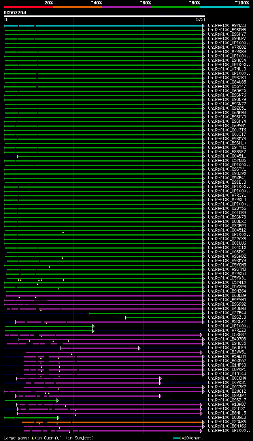Select the UniRef100_Q2U1S1 label
The image size is (253, 441).
click(x=227, y=409)
